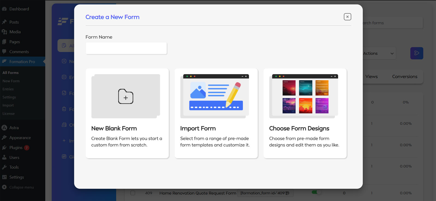Click the Posts pin icon
Viewport: 436px width, 201px height.
pos(4,22)
